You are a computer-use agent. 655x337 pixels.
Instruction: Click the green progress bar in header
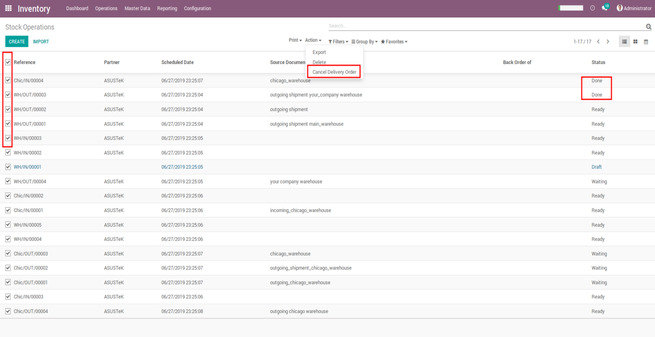pos(571,8)
